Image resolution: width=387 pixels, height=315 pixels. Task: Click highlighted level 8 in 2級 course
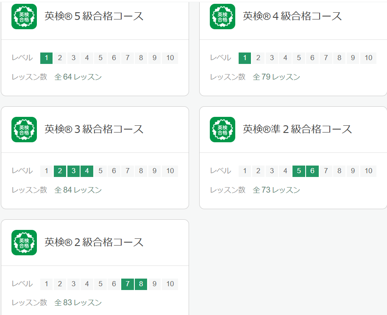tap(141, 284)
